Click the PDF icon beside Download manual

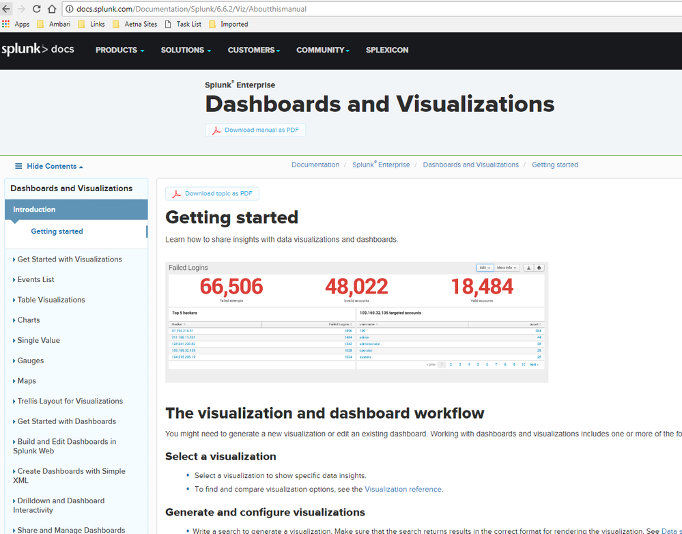[216, 130]
